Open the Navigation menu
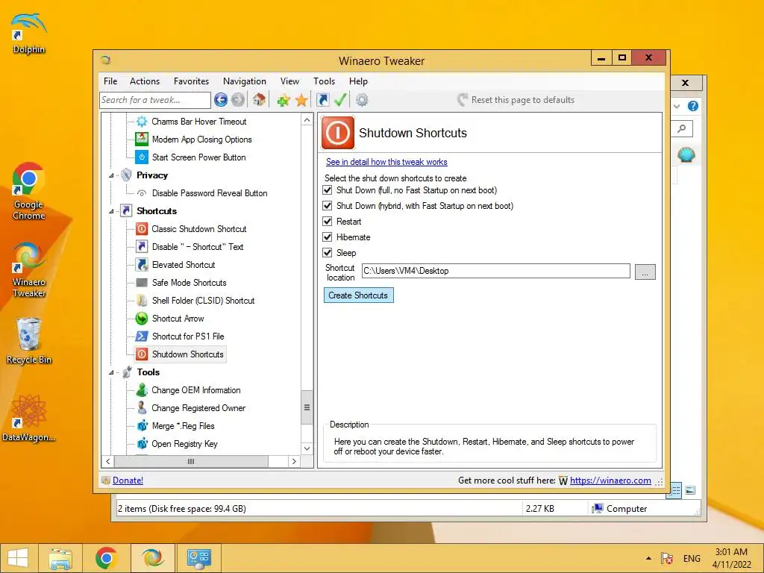764x573 pixels. (245, 81)
